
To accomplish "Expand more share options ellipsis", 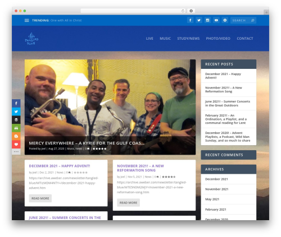I will point(16,151).
